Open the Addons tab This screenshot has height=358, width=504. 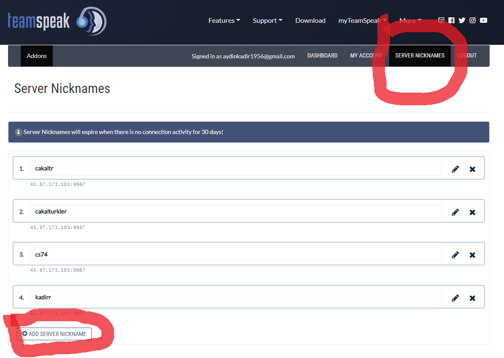pyautogui.click(x=37, y=56)
